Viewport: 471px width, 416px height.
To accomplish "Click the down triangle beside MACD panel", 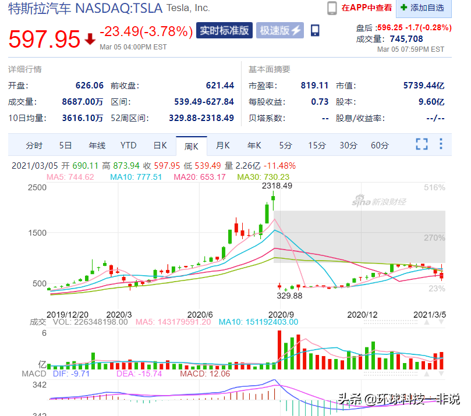I will click(441, 374).
